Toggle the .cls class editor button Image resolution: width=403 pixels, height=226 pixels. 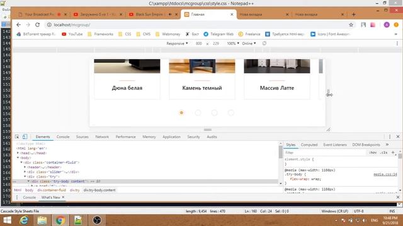[x=383, y=153]
